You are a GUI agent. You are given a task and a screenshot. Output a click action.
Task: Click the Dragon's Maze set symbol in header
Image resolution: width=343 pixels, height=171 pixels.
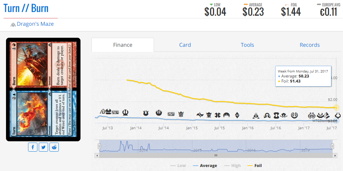[13, 24]
